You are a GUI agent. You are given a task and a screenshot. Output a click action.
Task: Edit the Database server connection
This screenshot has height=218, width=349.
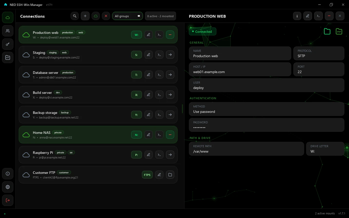pos(149,75)
